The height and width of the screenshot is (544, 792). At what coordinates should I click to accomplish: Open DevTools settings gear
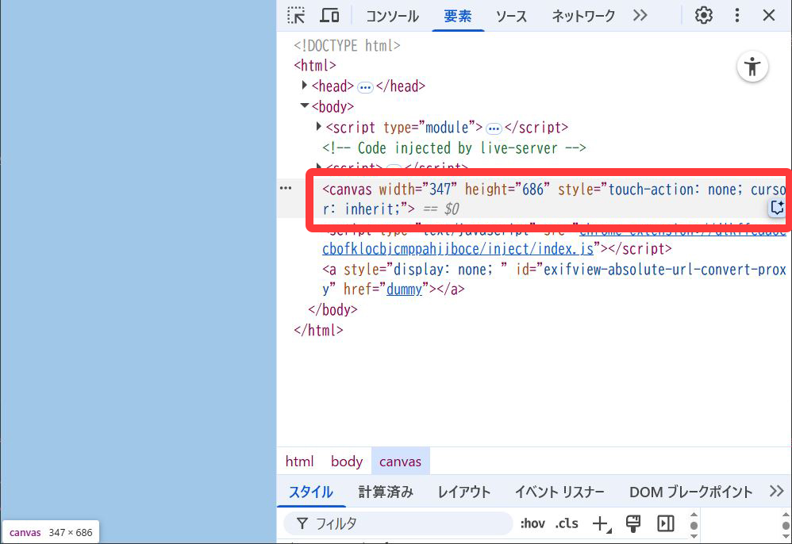703,16
